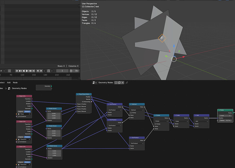Image resolution: width=235 pixels, height=168 pixels.
Task: Open the node tree browse dropdown
Action: coord(95,83)
